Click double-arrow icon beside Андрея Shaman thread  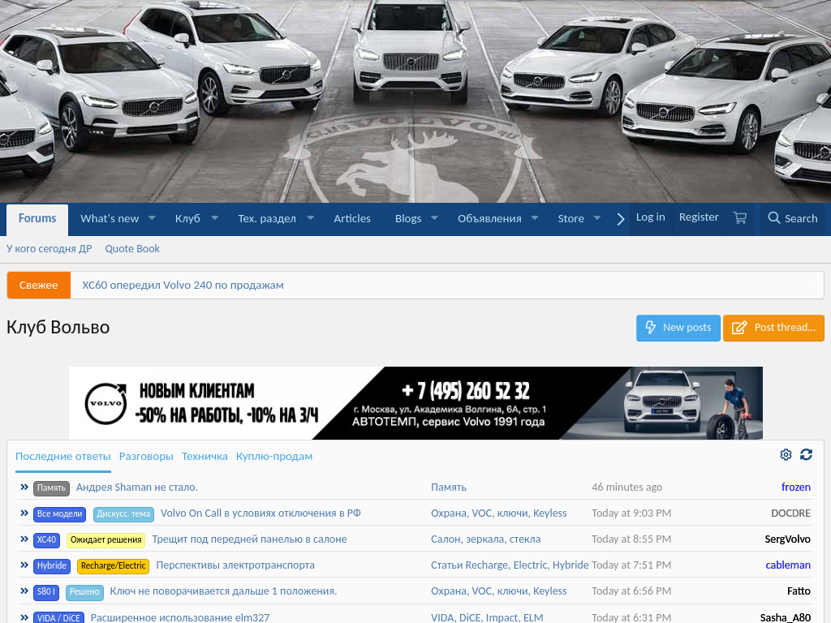pos(24,488)
